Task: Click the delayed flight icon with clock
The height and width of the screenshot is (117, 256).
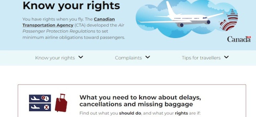Action: (40, 98)
